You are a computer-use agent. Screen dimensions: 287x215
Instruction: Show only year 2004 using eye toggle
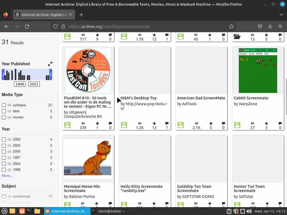9,163
